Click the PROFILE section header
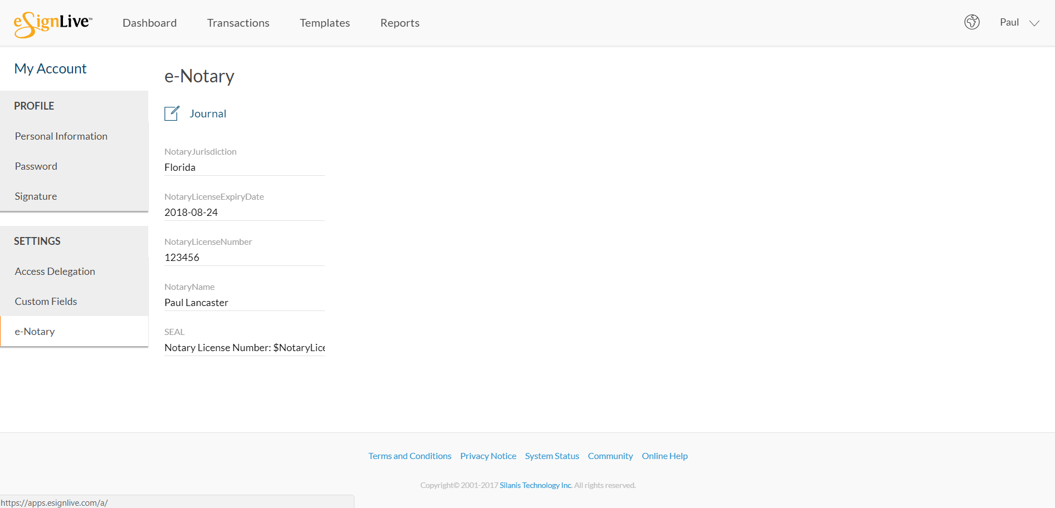This screenshot has height=508, width=1055. (34, 106)
